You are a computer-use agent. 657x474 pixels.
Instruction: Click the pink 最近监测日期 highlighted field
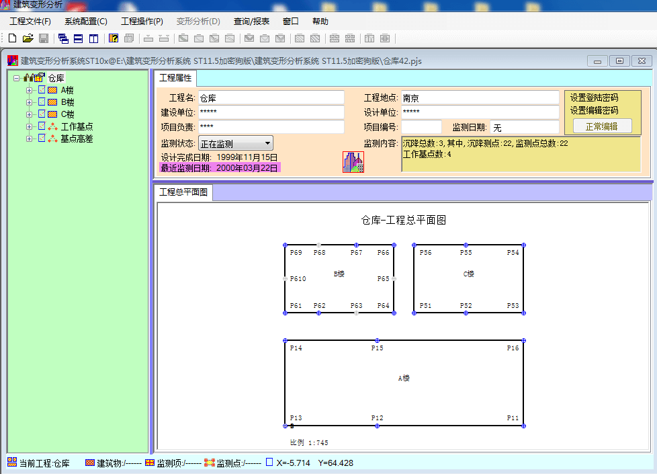(x=220, y=167)
